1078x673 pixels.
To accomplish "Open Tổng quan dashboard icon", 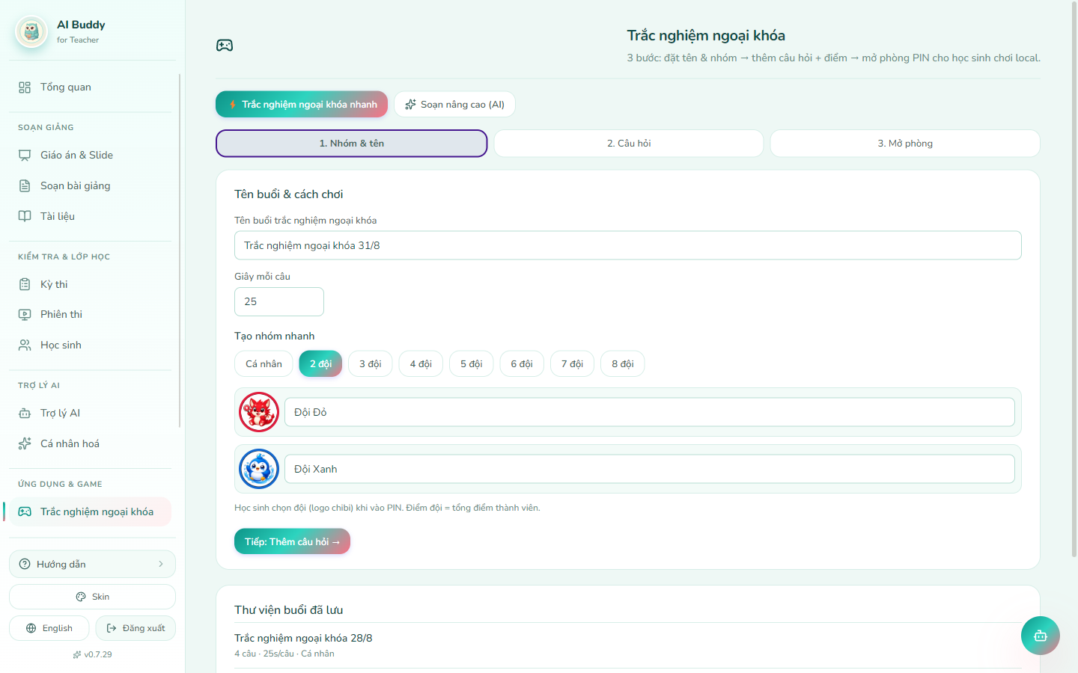I will [x=25, y=87].
